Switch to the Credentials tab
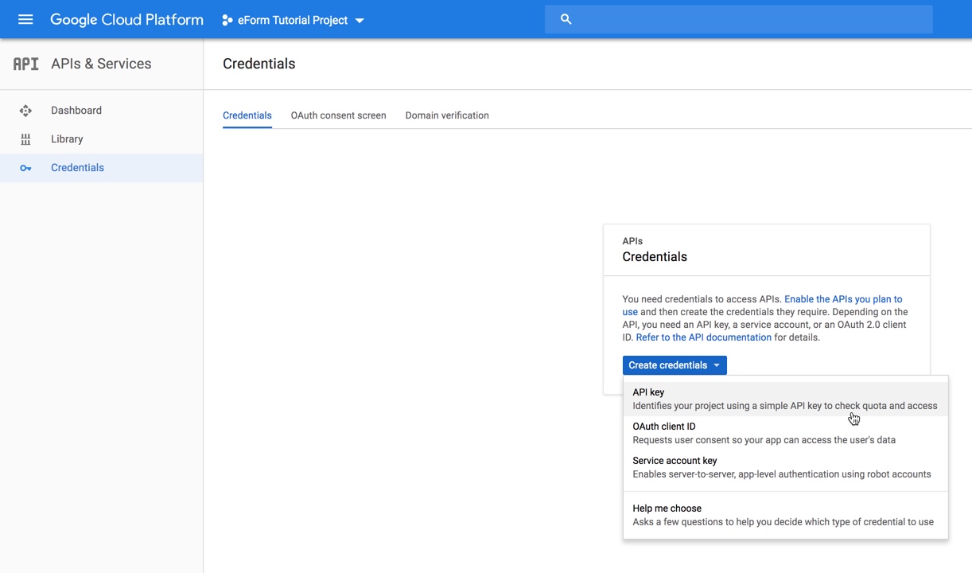Image resolution: width=972 pixels, height=573 pixels. coord(247,115)
